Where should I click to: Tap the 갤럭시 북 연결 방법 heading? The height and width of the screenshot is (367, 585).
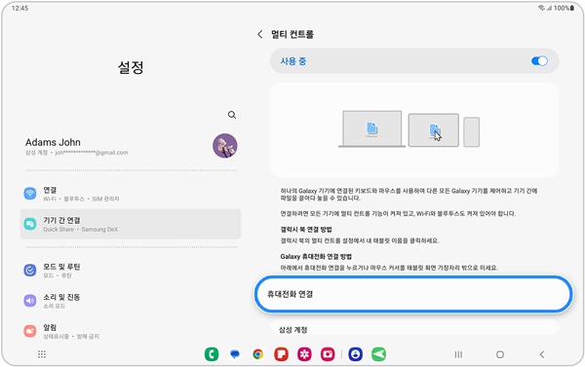tap(306, 229)
